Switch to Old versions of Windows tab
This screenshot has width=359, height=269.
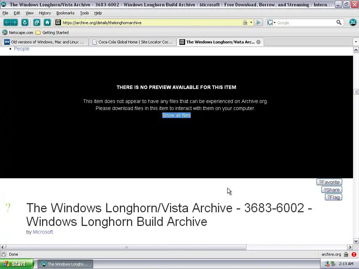[x=45, y=42]
